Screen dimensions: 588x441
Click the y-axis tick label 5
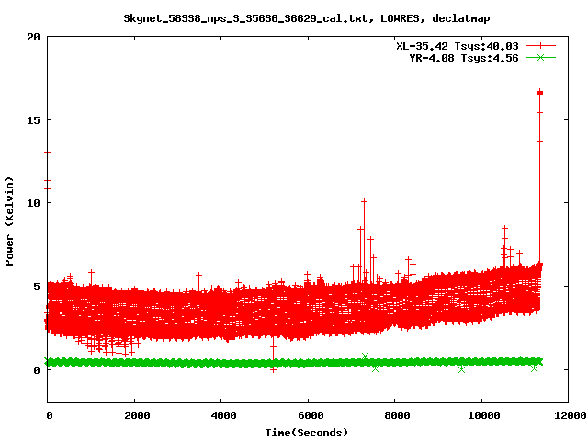coord(37,287)
